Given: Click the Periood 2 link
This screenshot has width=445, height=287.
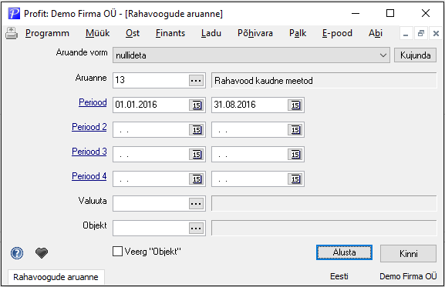Looking at the screenshot, I should pos(89,127).
